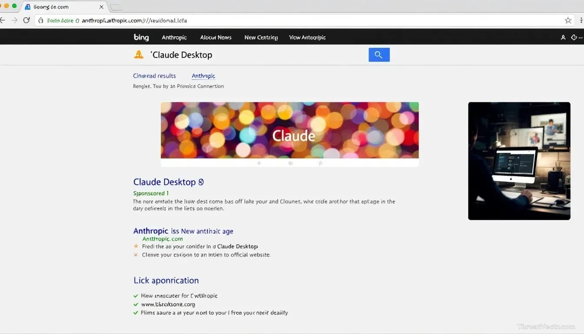Open the Lick aponrication heading
The image size is (584, 334).
pos(166,281)
